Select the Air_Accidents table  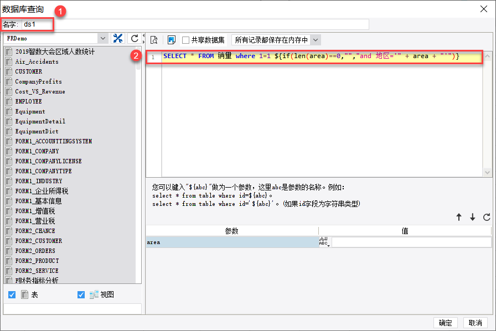tap(37, 61)
